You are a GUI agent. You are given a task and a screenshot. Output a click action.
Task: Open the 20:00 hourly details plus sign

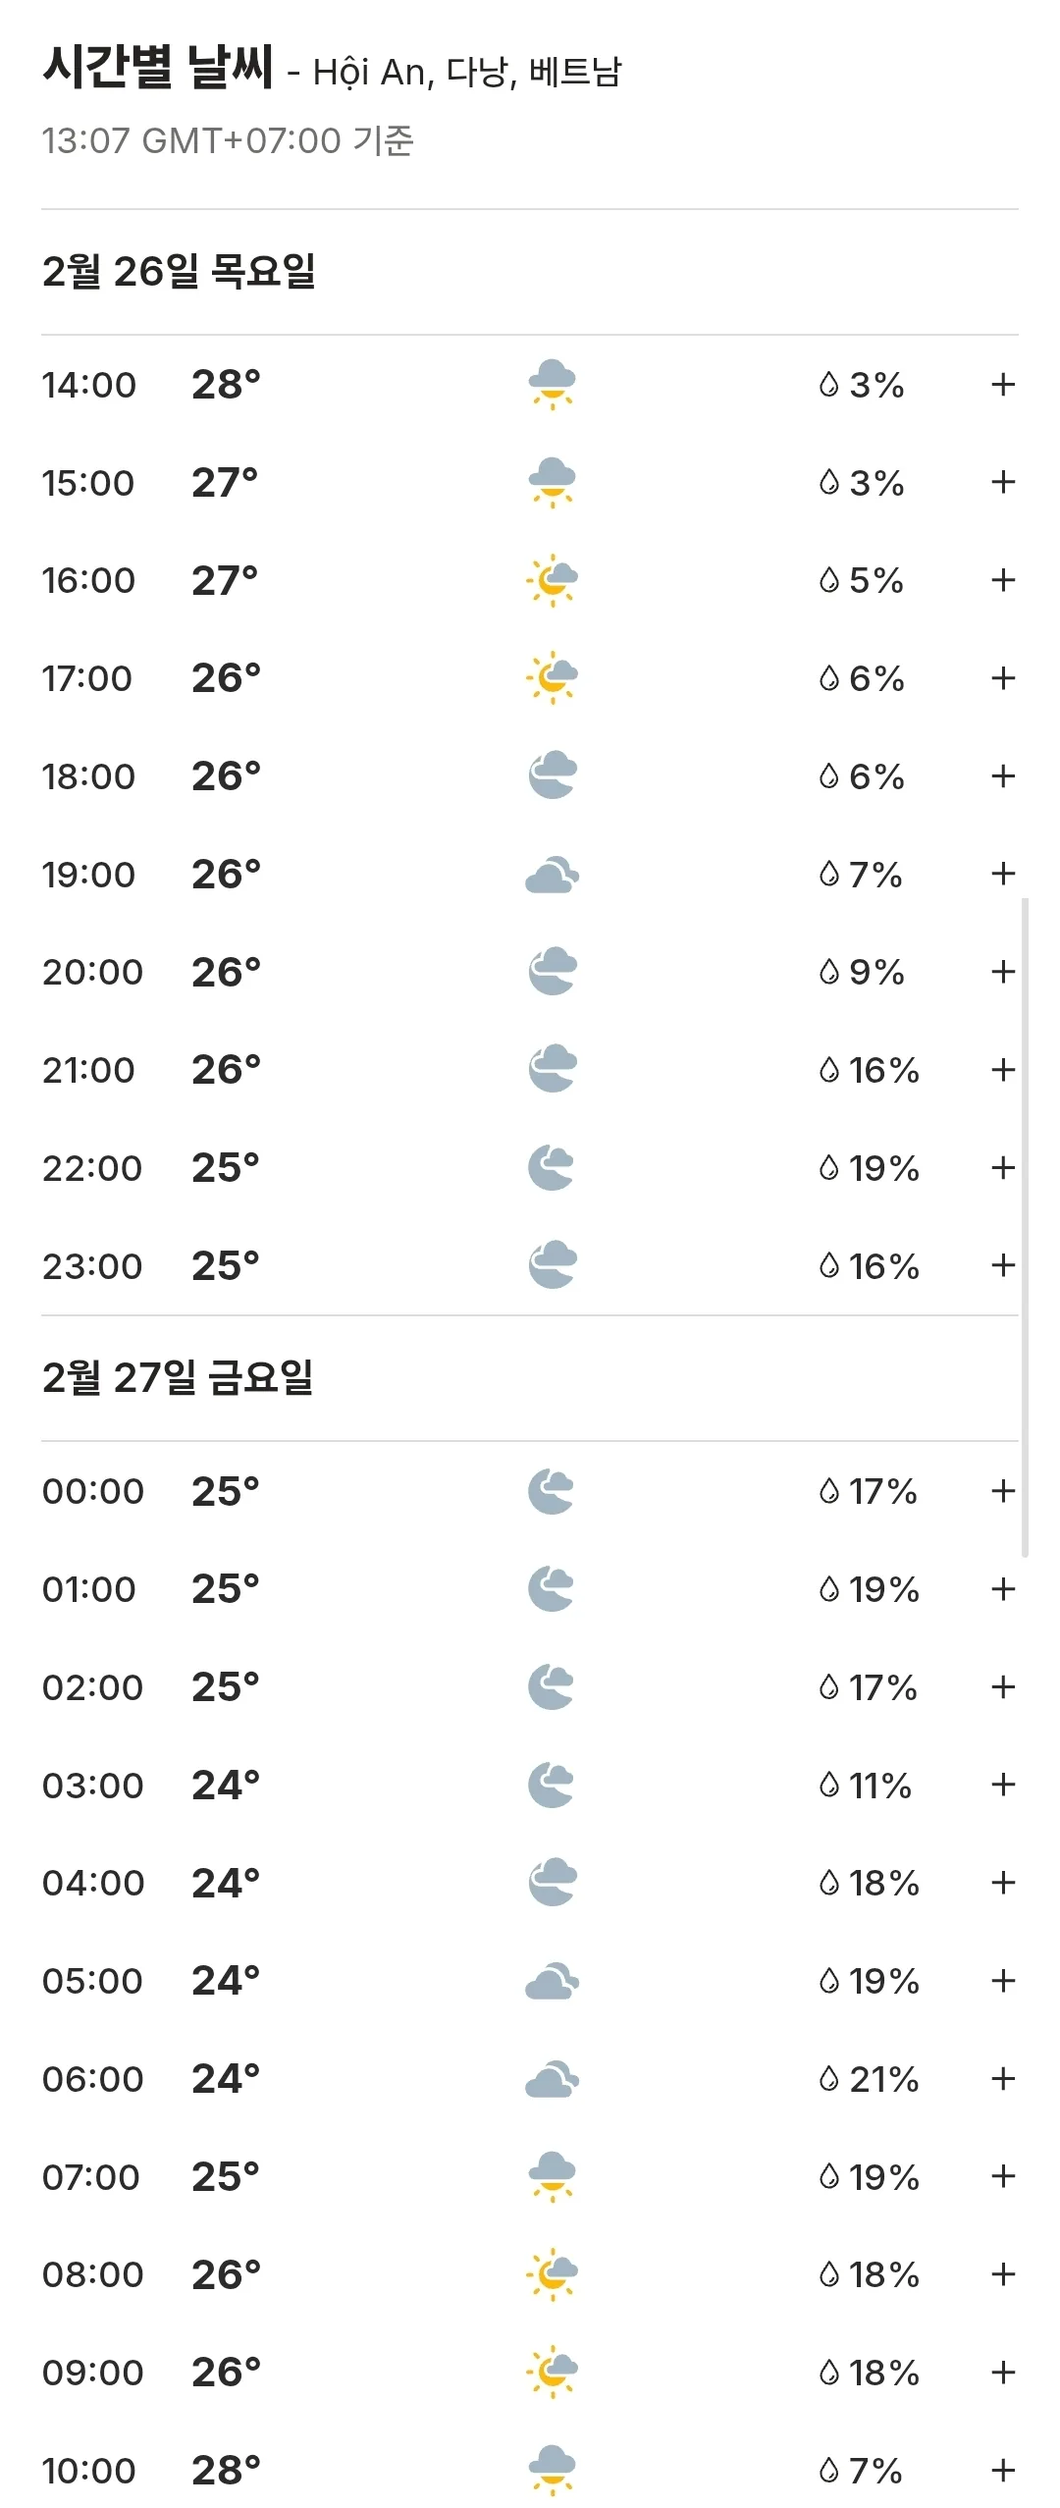point(1002,972)
